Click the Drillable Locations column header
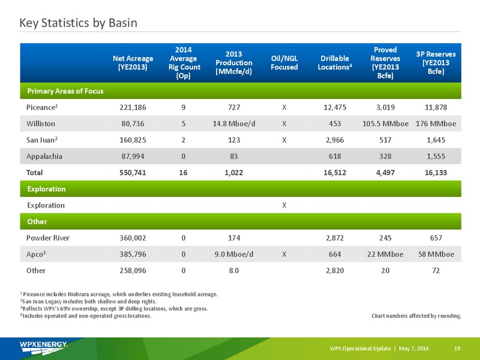Screen dimensions: 480x360 coord(335,63)
